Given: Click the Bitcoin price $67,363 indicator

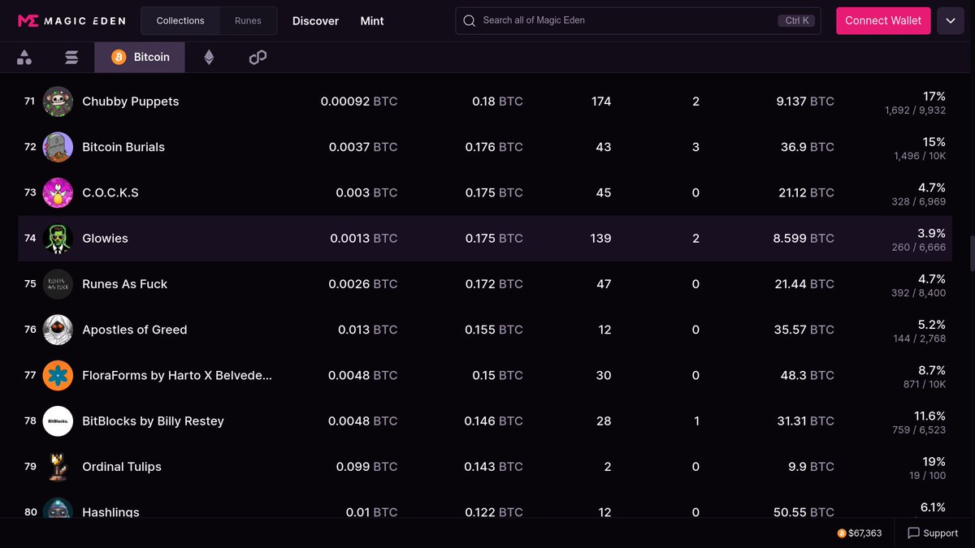Looking at the screenshot, I should [x=860, y=533].
